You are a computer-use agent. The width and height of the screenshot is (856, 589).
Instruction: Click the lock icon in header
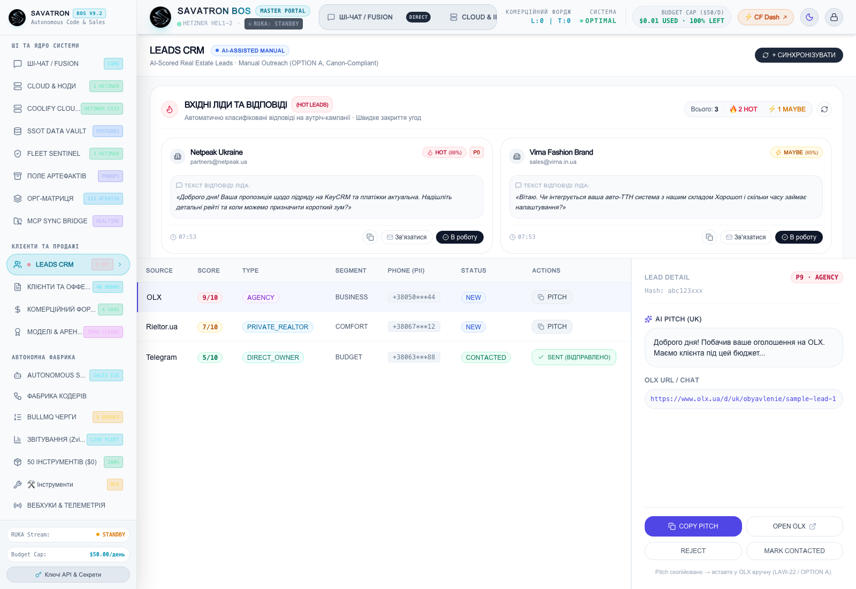[834, 17]
